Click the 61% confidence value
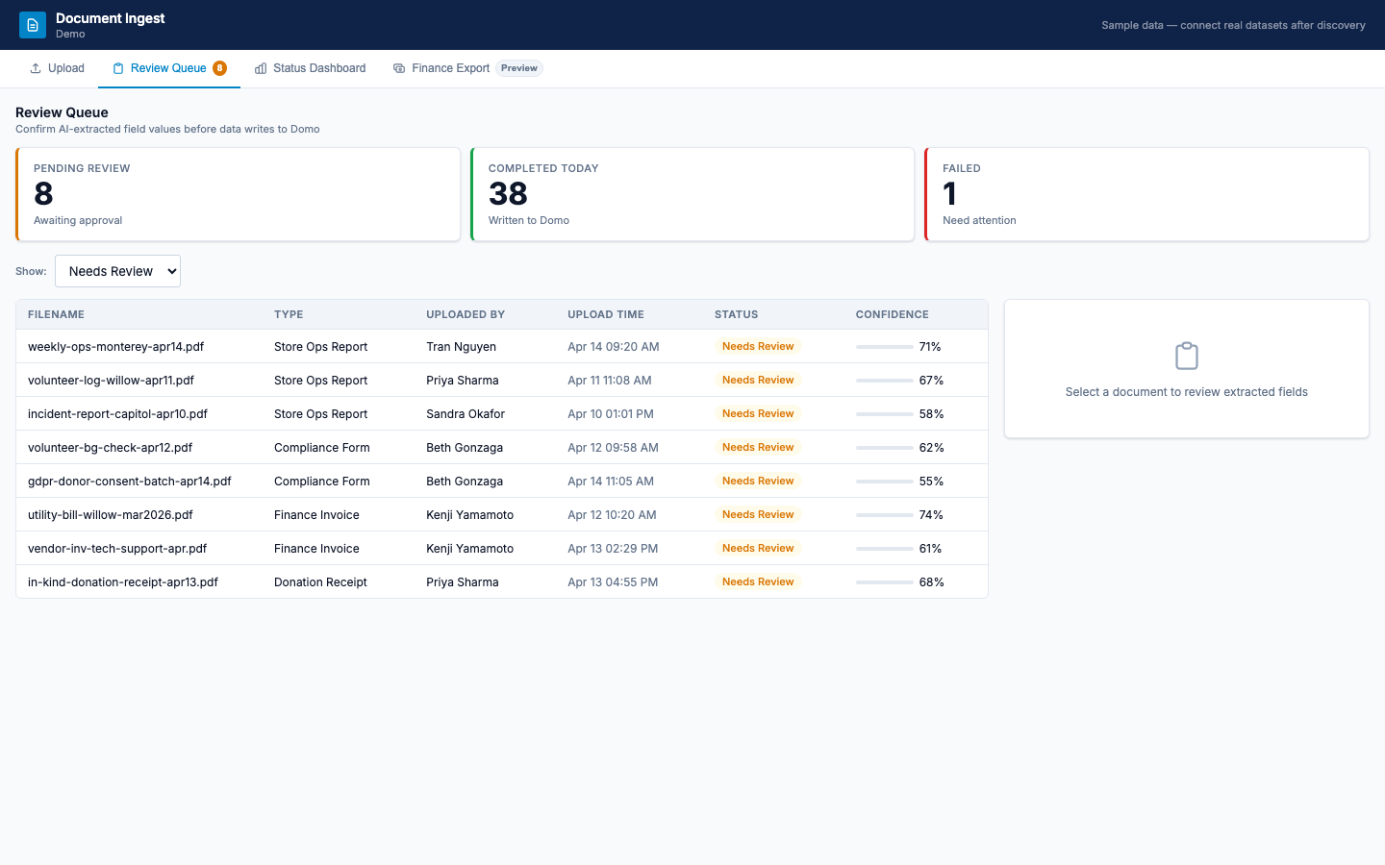Viewport: 1385px width, 865px height. click(931, 548)
